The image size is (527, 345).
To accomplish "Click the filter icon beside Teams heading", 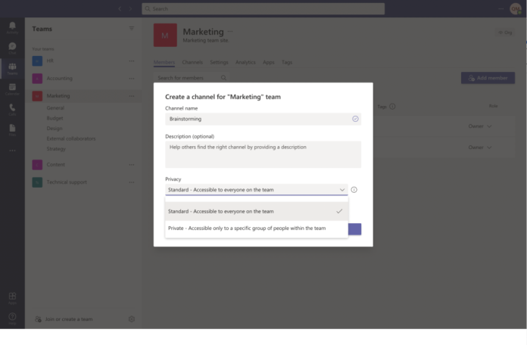I will [132, 29].
